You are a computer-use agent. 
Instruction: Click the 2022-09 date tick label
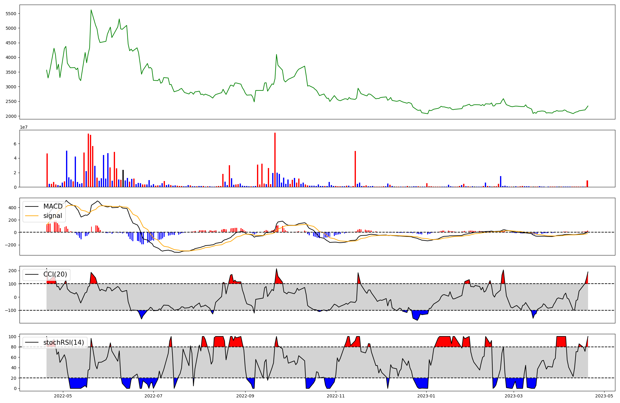click(245, 396)
